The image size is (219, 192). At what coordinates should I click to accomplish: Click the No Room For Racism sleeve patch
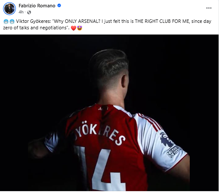pos(173,152)
